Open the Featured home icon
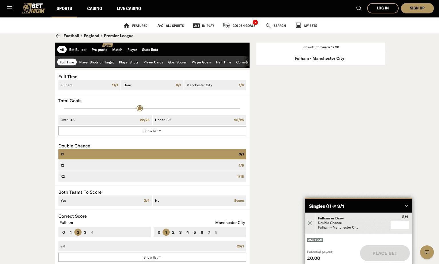This screenshot has width=439, height=264. point(126,26)
